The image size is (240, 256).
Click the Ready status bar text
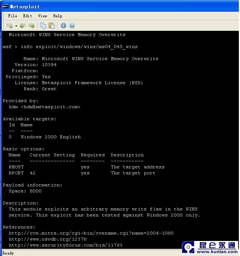click(8, 253)
